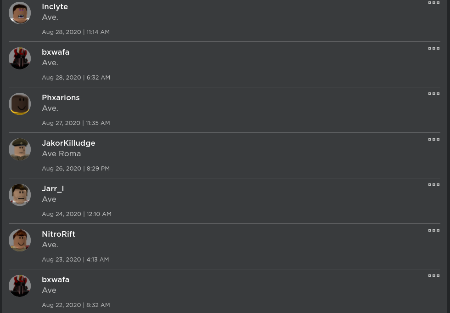
Task: Open three-dot menu on bxwafa's Aug 28 post
Action: [433, 48]
